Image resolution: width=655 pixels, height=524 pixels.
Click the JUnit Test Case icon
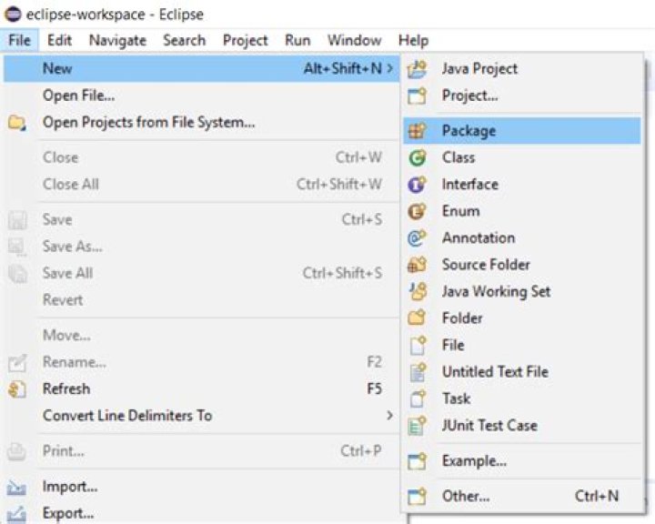pos(418,426)
